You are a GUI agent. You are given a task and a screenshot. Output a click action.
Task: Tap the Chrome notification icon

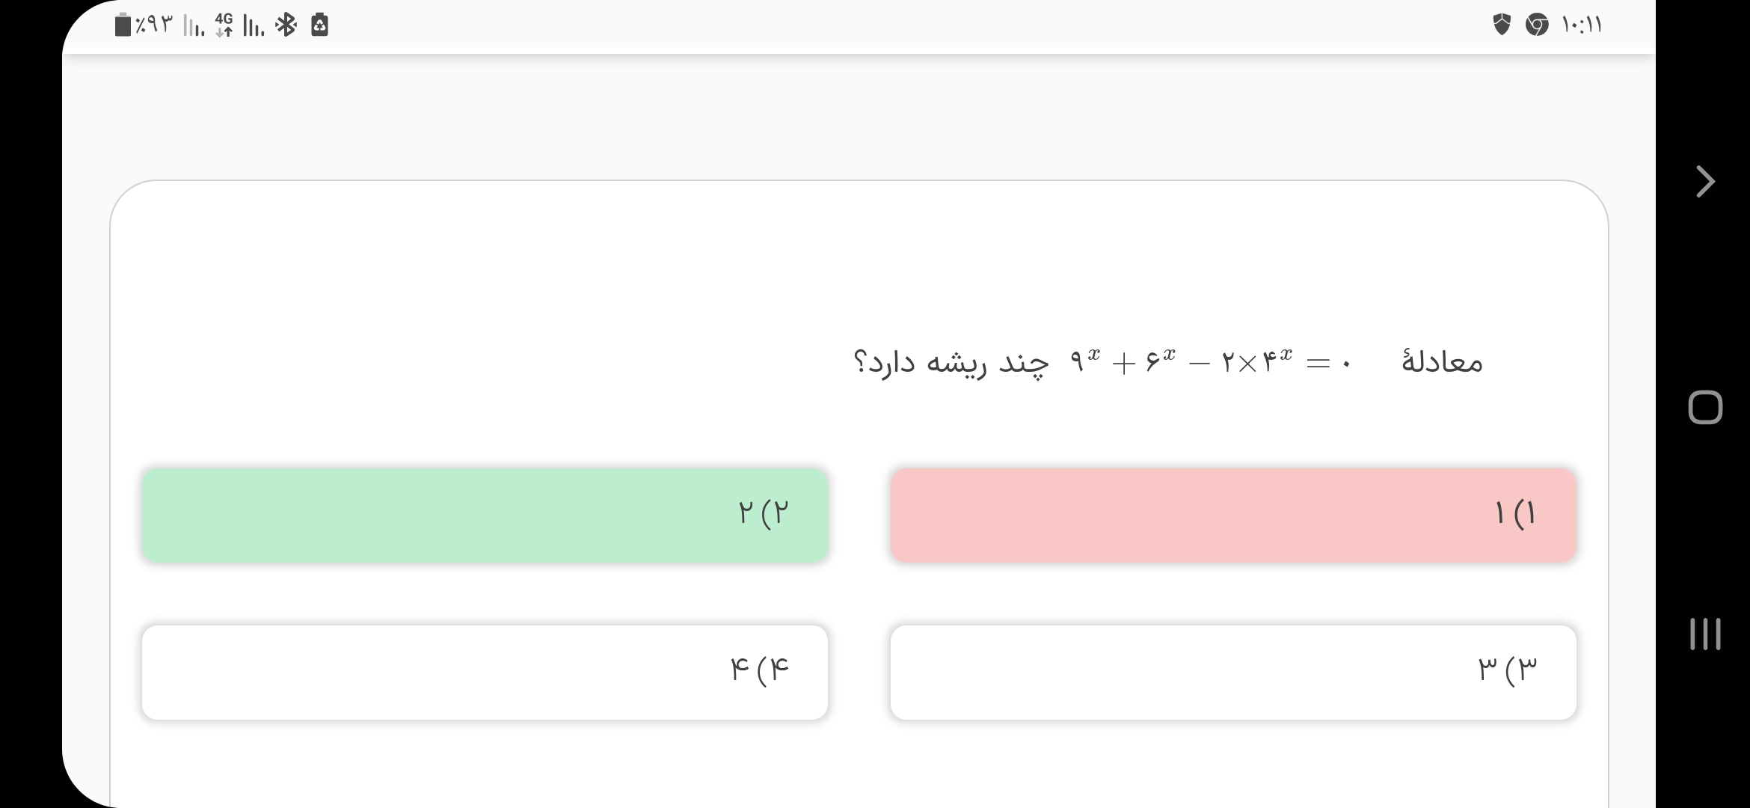pos(1536,25)
